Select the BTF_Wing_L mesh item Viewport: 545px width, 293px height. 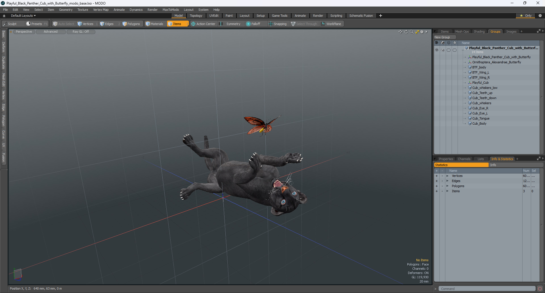[481, 72]
